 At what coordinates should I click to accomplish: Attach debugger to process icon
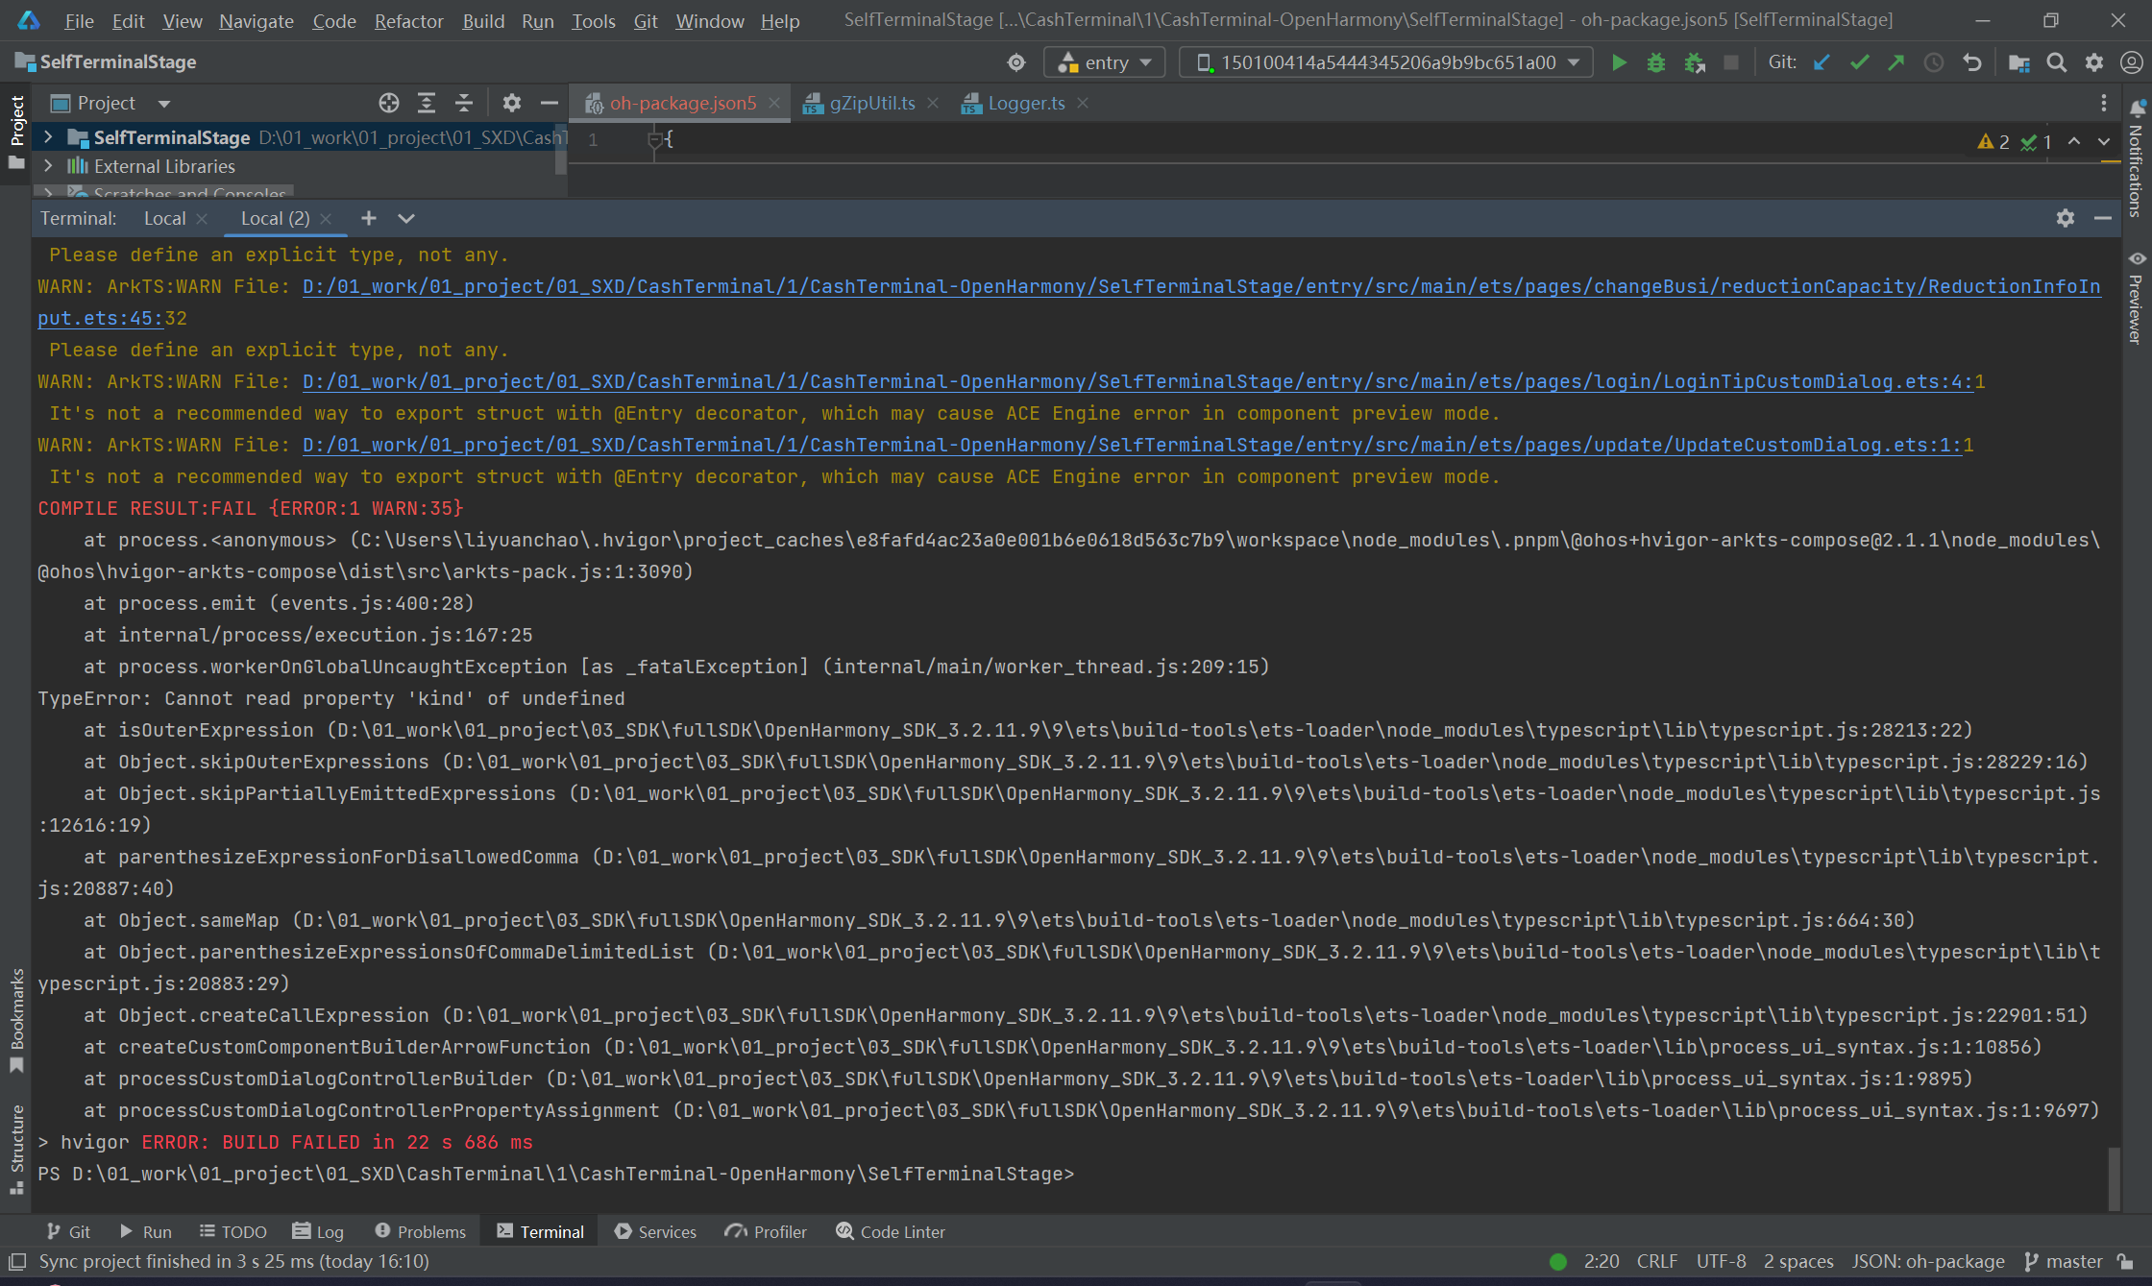click(x=1695, y=62)
